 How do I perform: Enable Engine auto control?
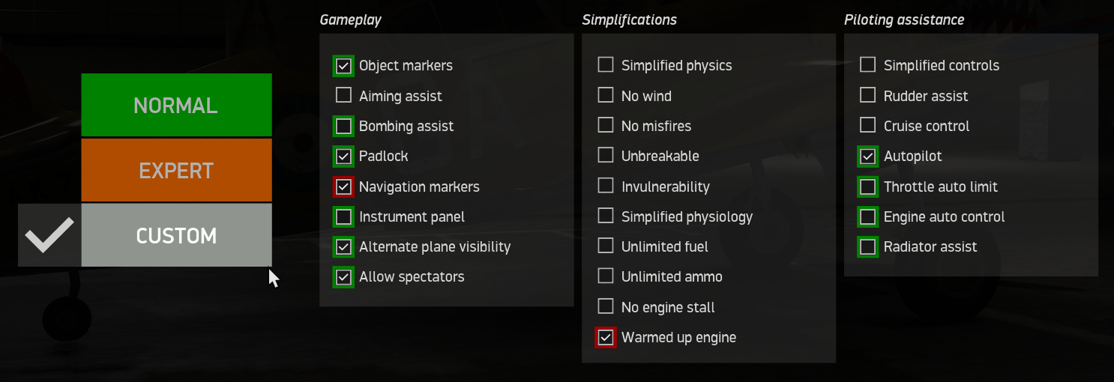pos(868,216)
